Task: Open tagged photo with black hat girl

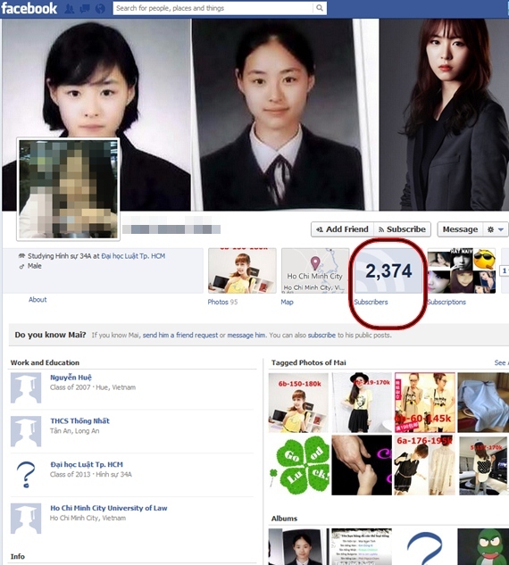Action: point(362,403)
